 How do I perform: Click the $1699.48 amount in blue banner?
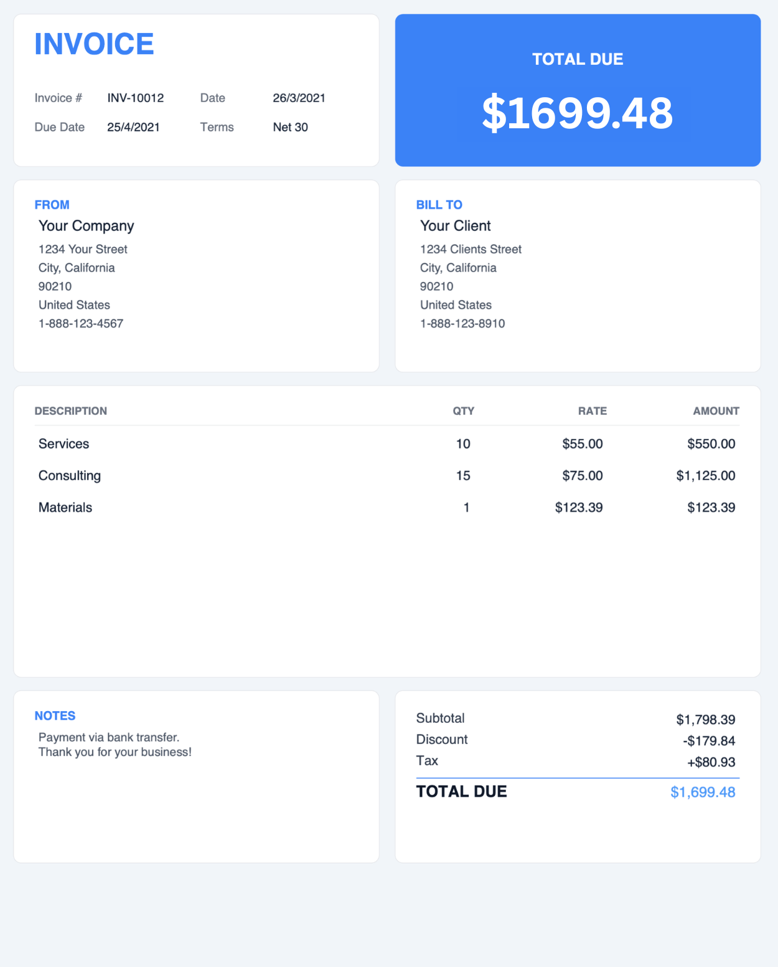(578, 113)
